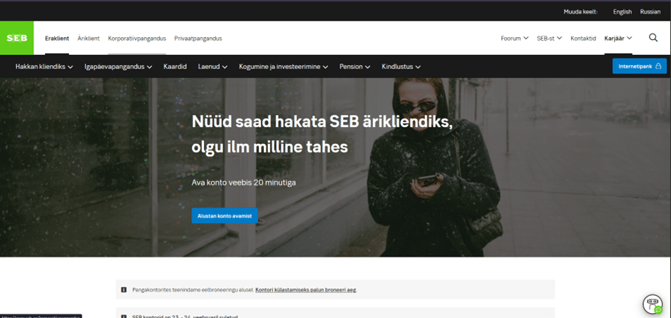Click the Muuda keelt label
Viewport: 671px width, 318px height.
pyautogui.click(x=580, y=11)
